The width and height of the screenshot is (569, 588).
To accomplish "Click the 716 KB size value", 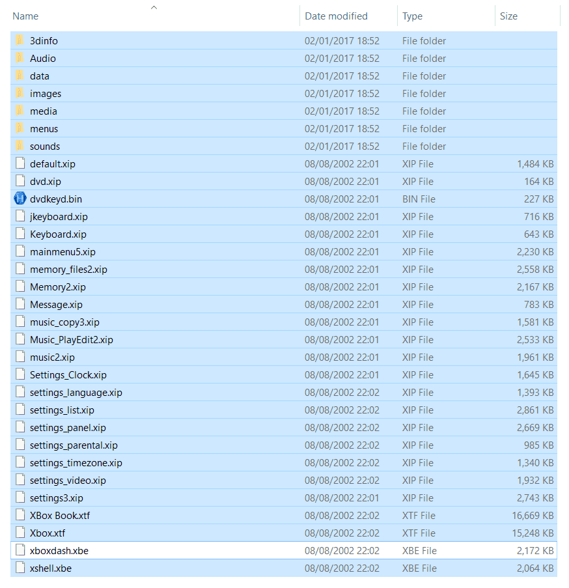I will [538, 217].
